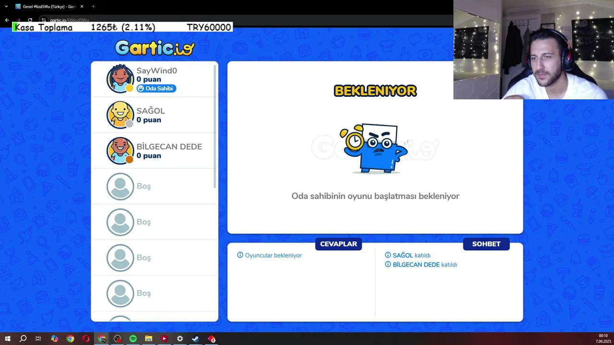The height and width of the screenshot is (345, 614).
Task: Open Opera browser from the taskbar
Action: click(x=86, y=339)
